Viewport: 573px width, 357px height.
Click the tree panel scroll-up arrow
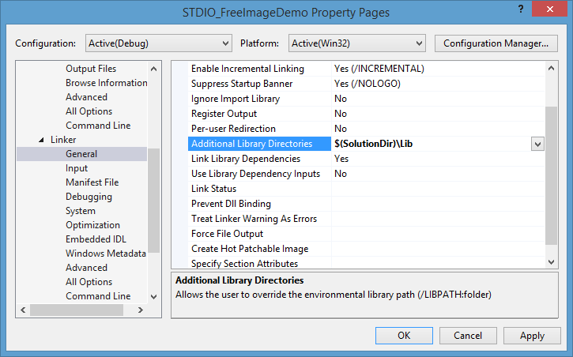154,69
